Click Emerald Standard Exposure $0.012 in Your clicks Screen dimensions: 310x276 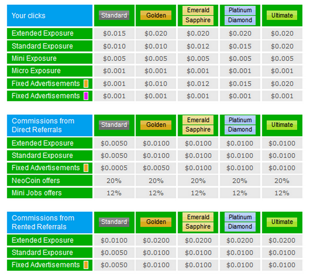coord(198,46)
